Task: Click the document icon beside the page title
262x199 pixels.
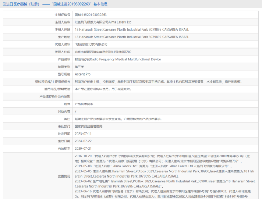Action: (4, 4)
